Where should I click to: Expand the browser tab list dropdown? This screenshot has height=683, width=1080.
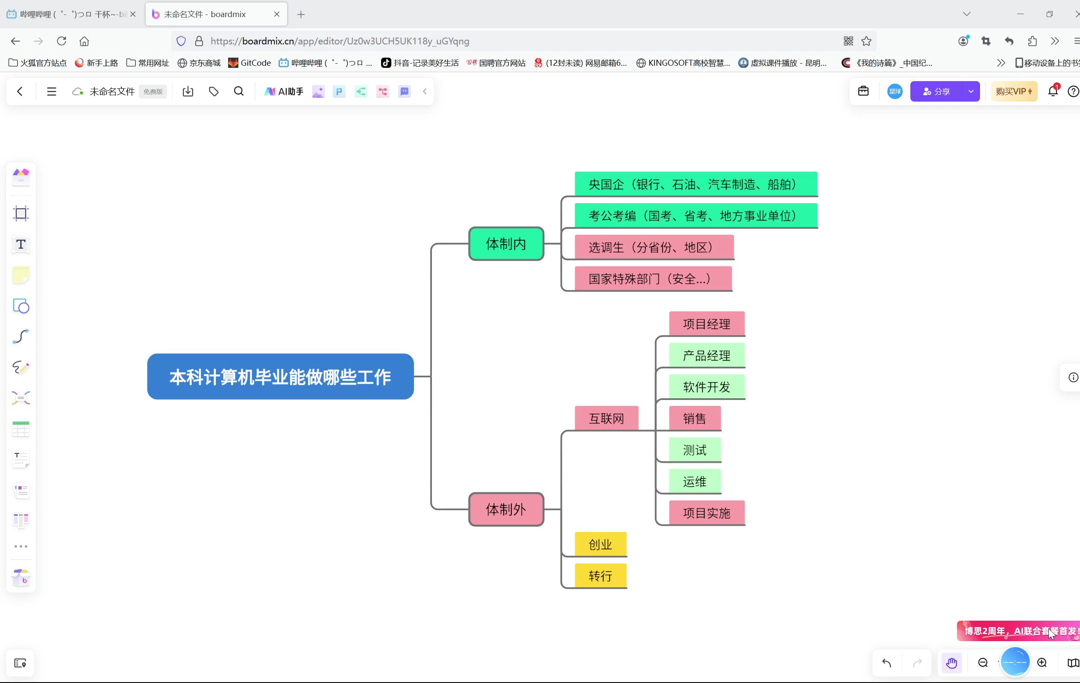(966, 14)
